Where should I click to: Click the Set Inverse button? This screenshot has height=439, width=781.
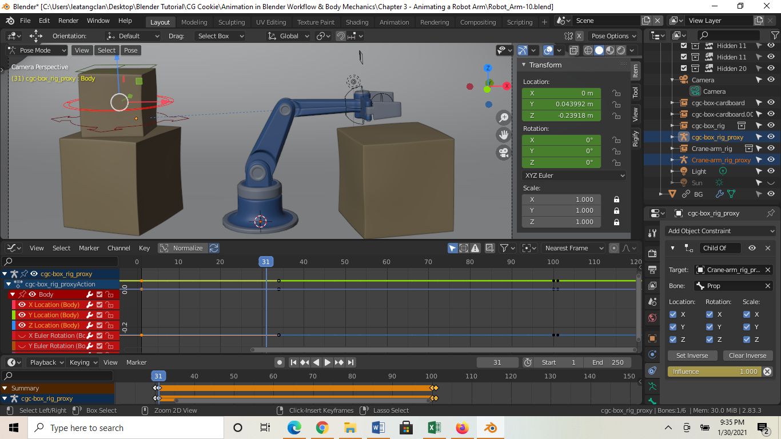point(692,356)
